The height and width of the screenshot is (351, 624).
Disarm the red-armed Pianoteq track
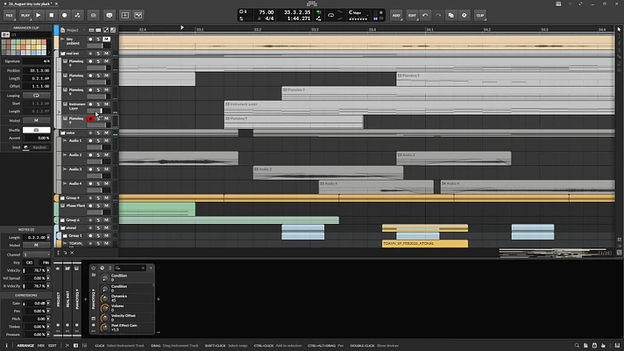click(90, 118)
